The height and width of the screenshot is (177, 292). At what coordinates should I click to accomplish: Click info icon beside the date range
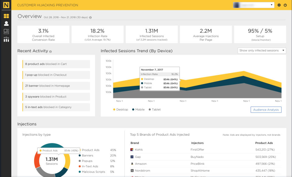(x=90, y=18)
